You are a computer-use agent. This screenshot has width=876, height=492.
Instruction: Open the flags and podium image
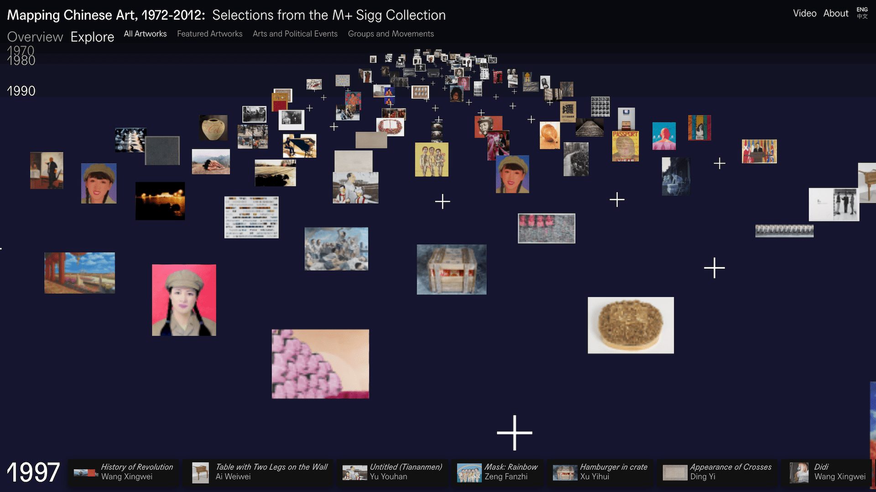759,151
